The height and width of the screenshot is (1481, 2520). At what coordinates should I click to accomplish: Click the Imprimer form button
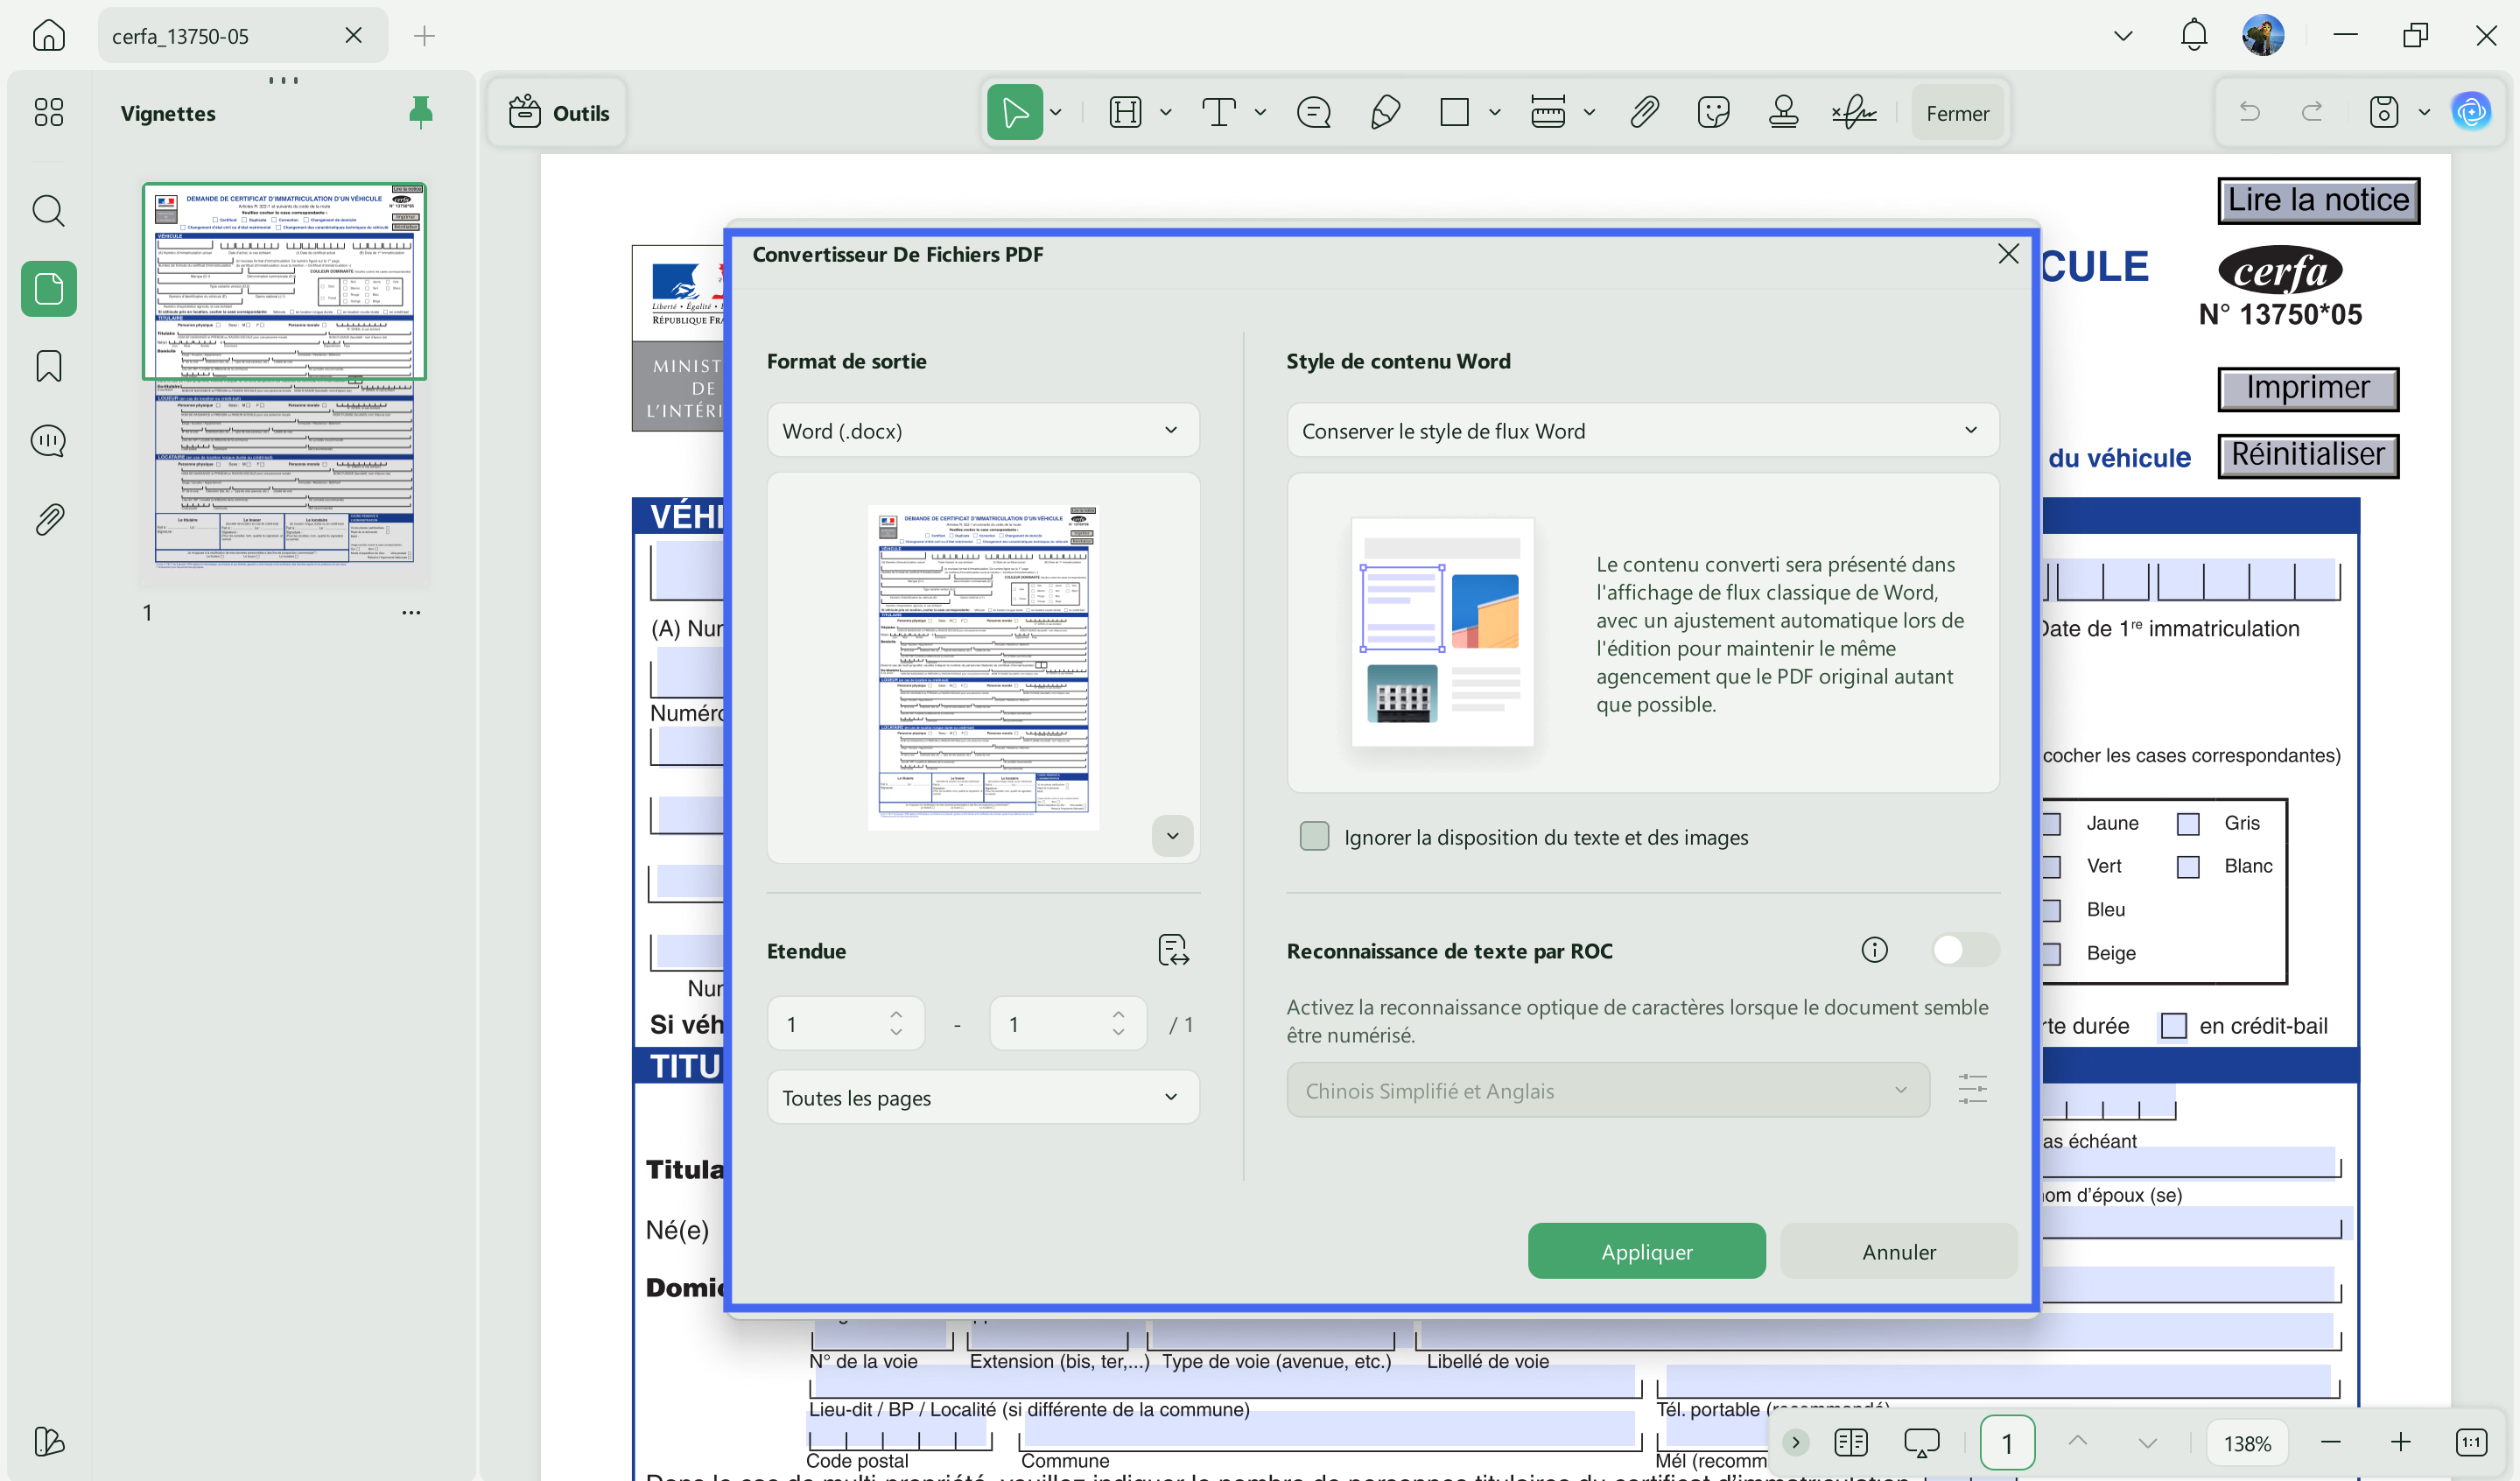point(2308,388)
